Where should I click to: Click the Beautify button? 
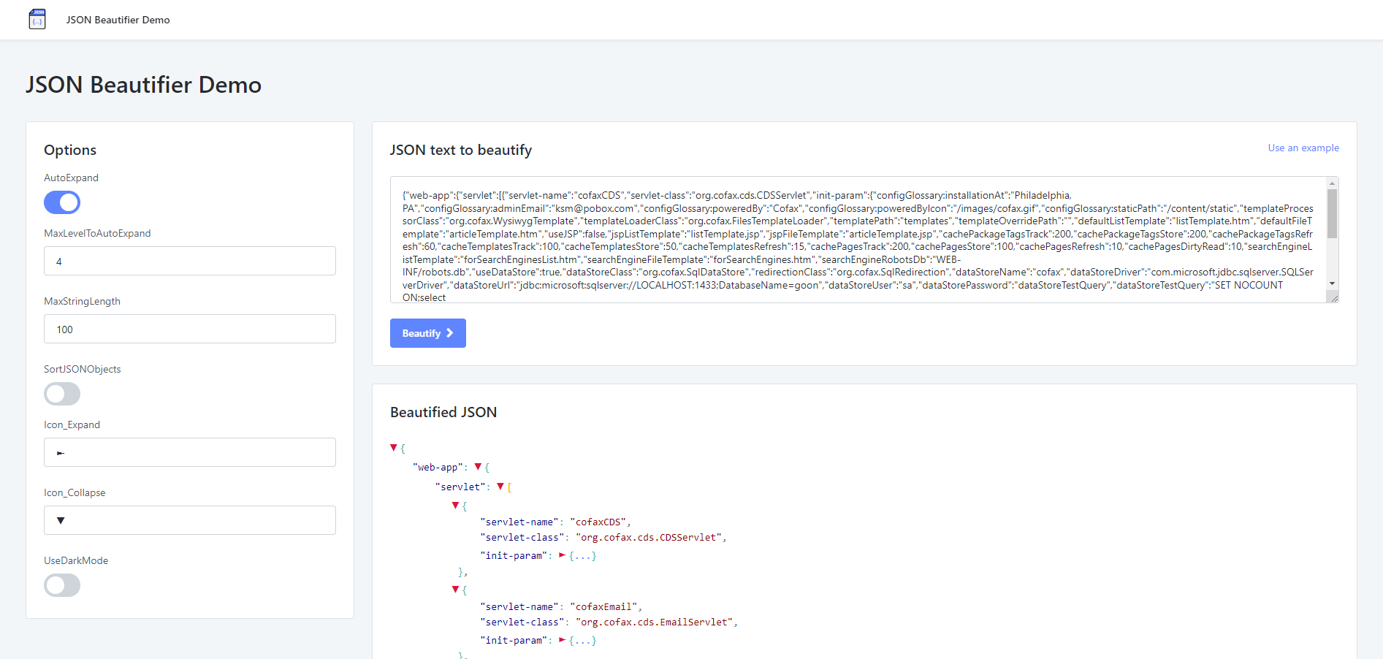point(428,333)
